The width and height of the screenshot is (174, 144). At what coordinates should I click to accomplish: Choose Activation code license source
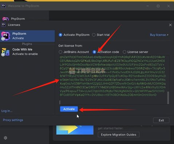point(94,52)
